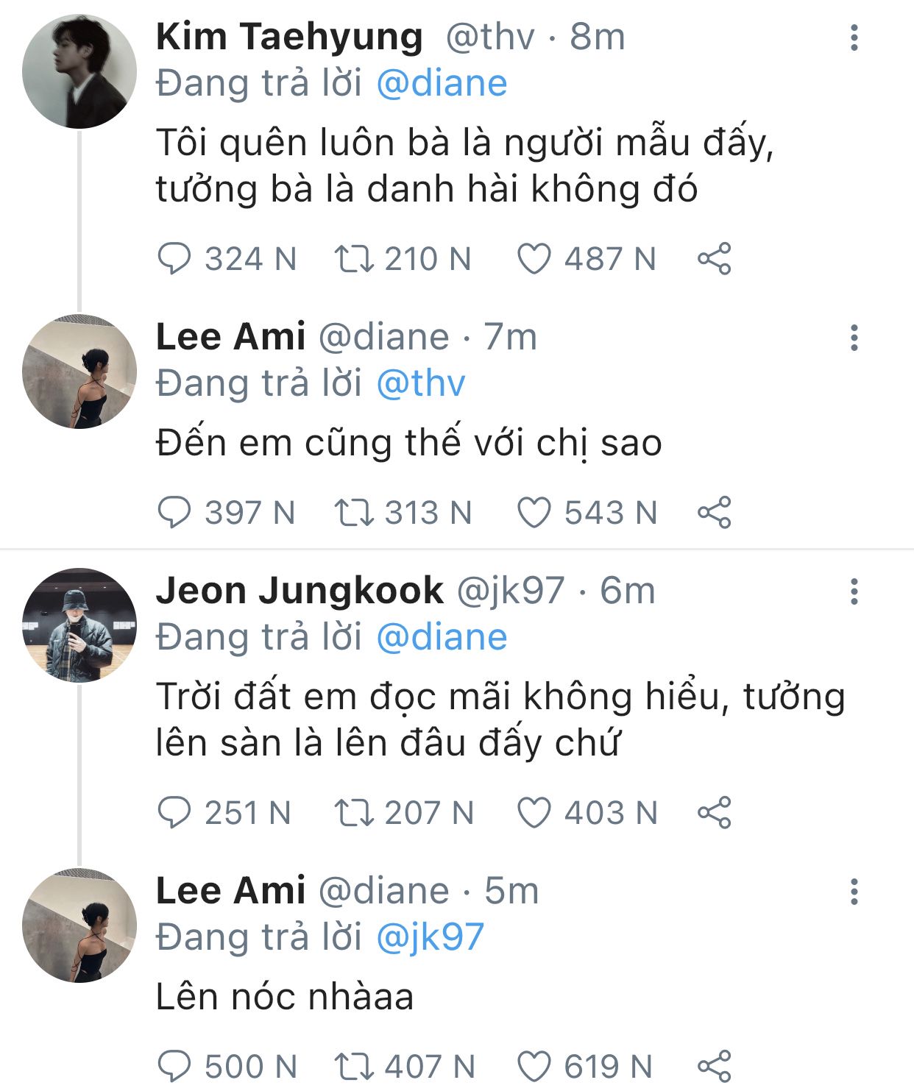Viewport: 914px width, 1091px height.
Task: Open more options on Lee Ami's 7m tweet
Action: pyautogui.click(x=854, y=338)
